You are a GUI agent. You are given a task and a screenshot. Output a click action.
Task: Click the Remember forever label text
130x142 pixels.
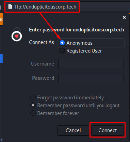point(58,113)
